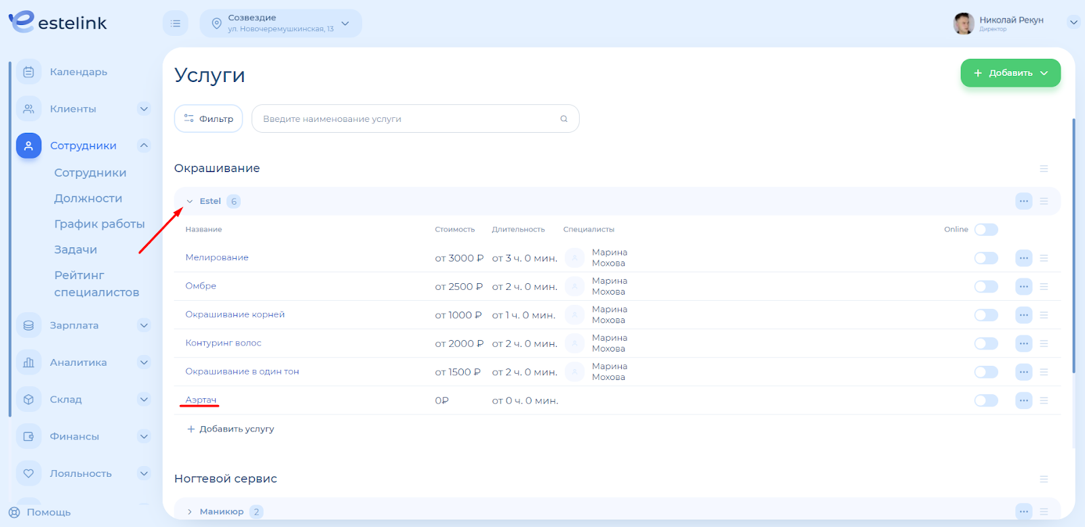Click the Финансы wallet icon

28,437
